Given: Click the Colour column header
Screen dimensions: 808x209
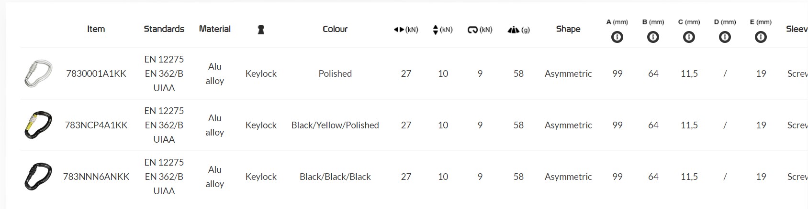Looking at the screenshot, I should pyautogui.click(x=335, y=29).
